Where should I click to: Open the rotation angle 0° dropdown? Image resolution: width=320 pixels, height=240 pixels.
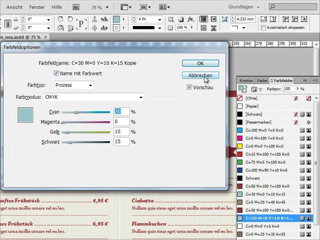48,20
